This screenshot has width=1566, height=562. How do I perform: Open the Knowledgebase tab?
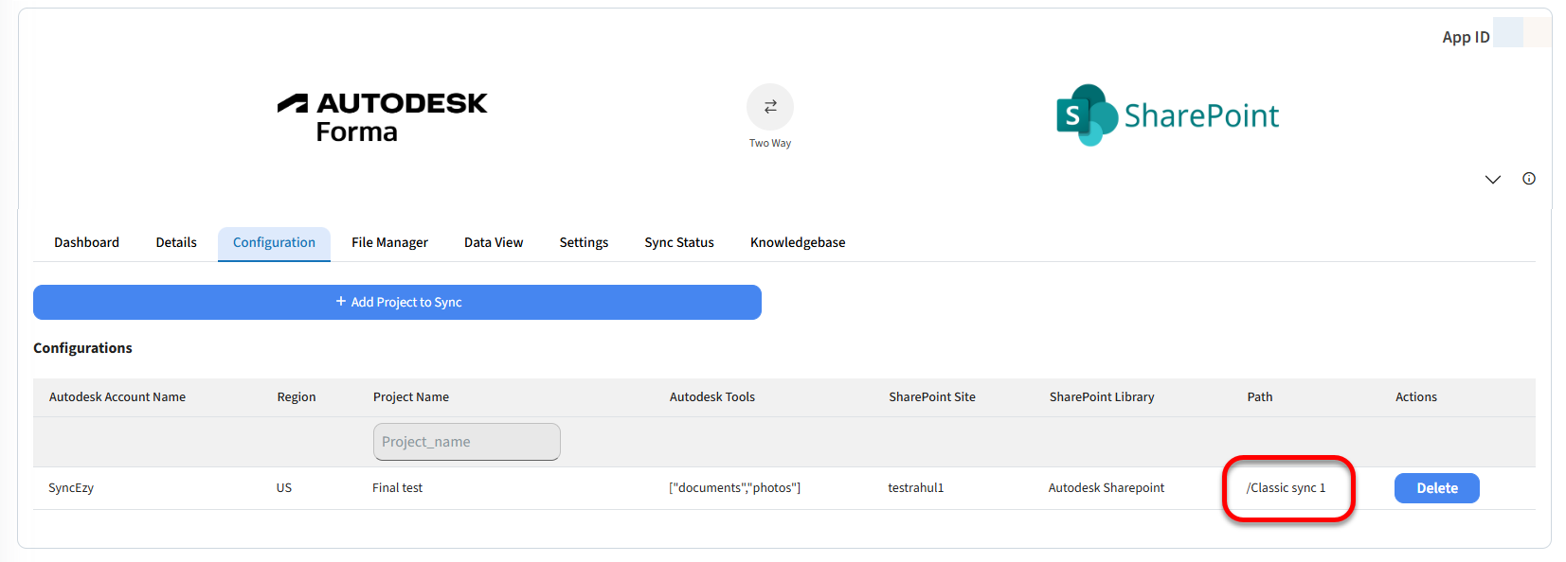tap(797, 243)
